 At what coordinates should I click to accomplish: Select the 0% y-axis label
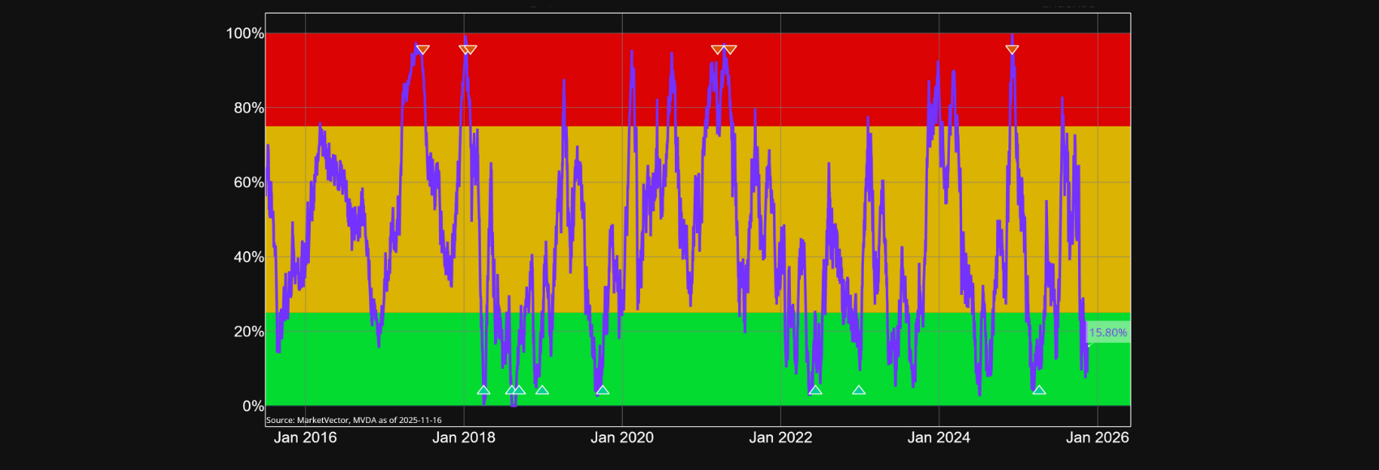click(x=252, y=406)
